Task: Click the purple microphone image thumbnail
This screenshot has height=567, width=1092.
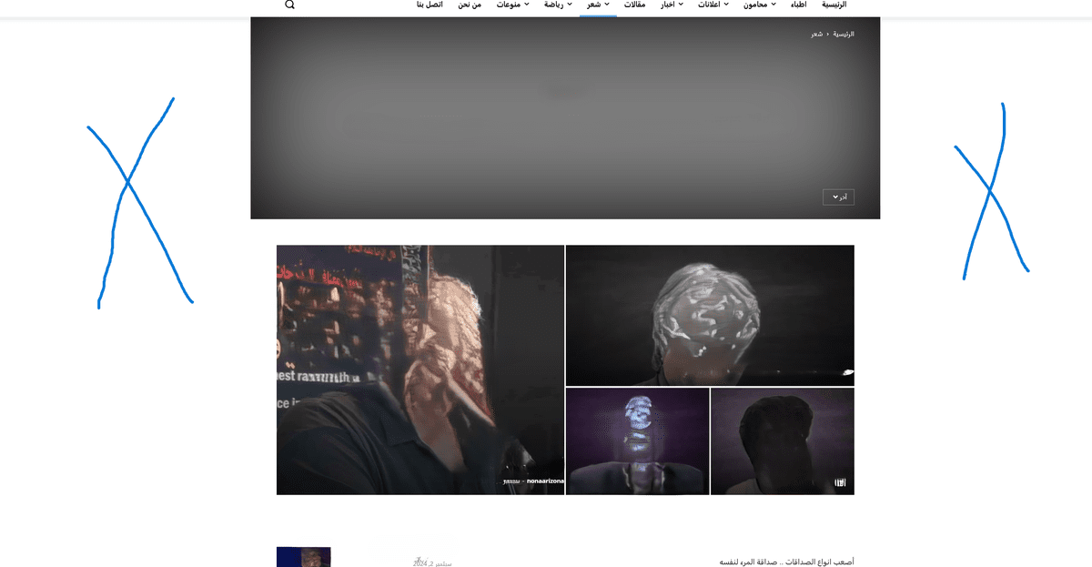Action: pyautogui.click(x=637, y=440)
